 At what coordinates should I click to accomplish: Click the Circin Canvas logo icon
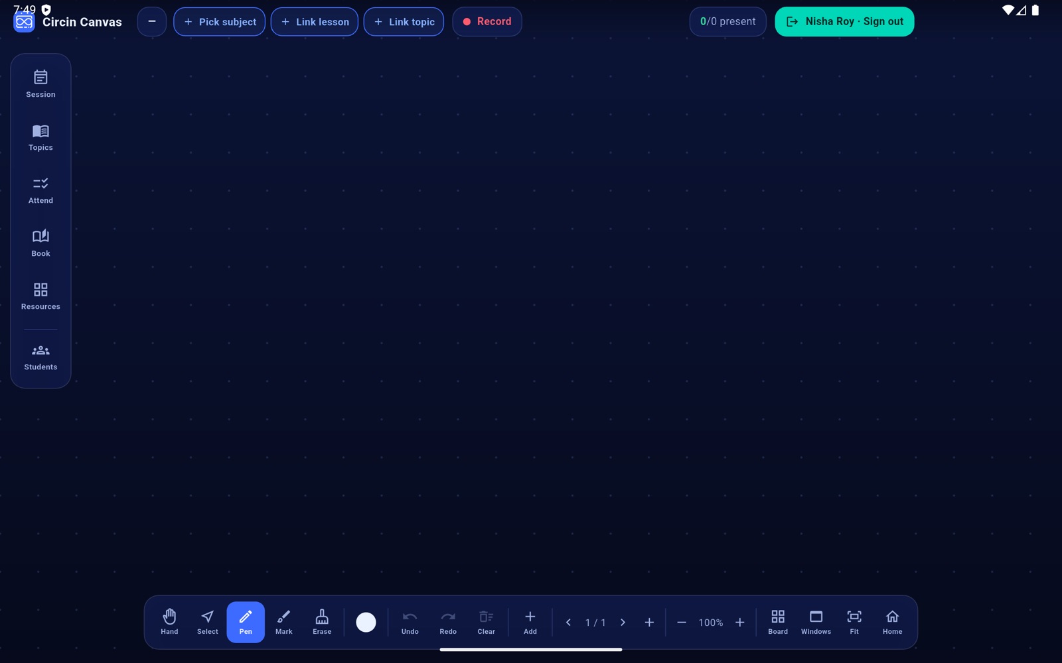point(24,22)
